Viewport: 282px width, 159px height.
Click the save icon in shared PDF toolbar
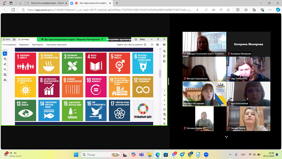click(152, 45)
